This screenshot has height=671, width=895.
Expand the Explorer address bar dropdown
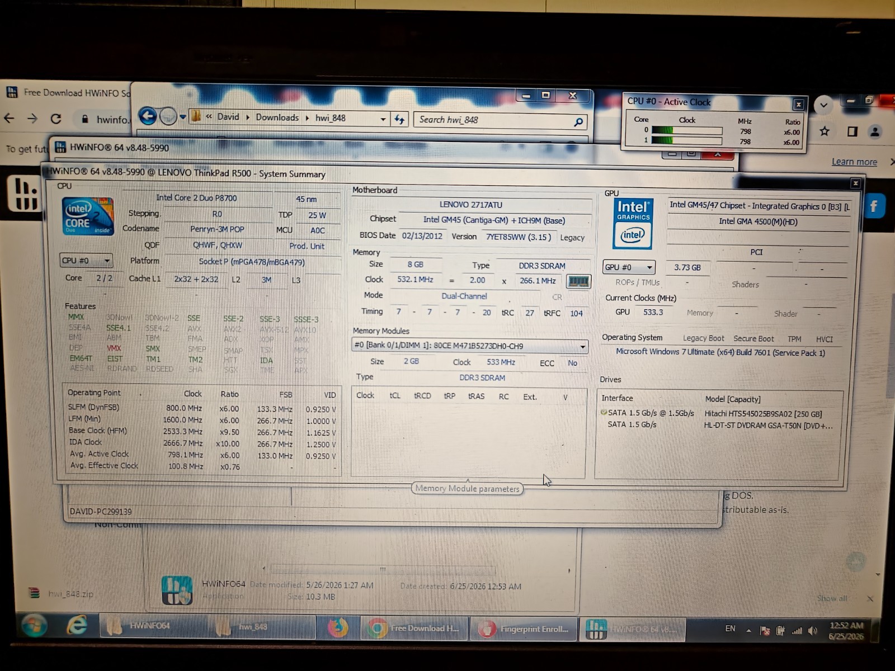click(x=383, y=119)
